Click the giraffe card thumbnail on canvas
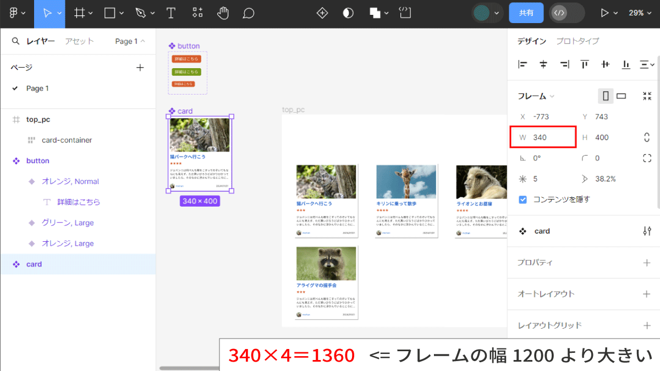 [x=406, y=181]
